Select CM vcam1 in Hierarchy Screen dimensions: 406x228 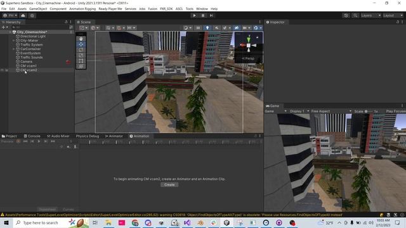(29, 66)
